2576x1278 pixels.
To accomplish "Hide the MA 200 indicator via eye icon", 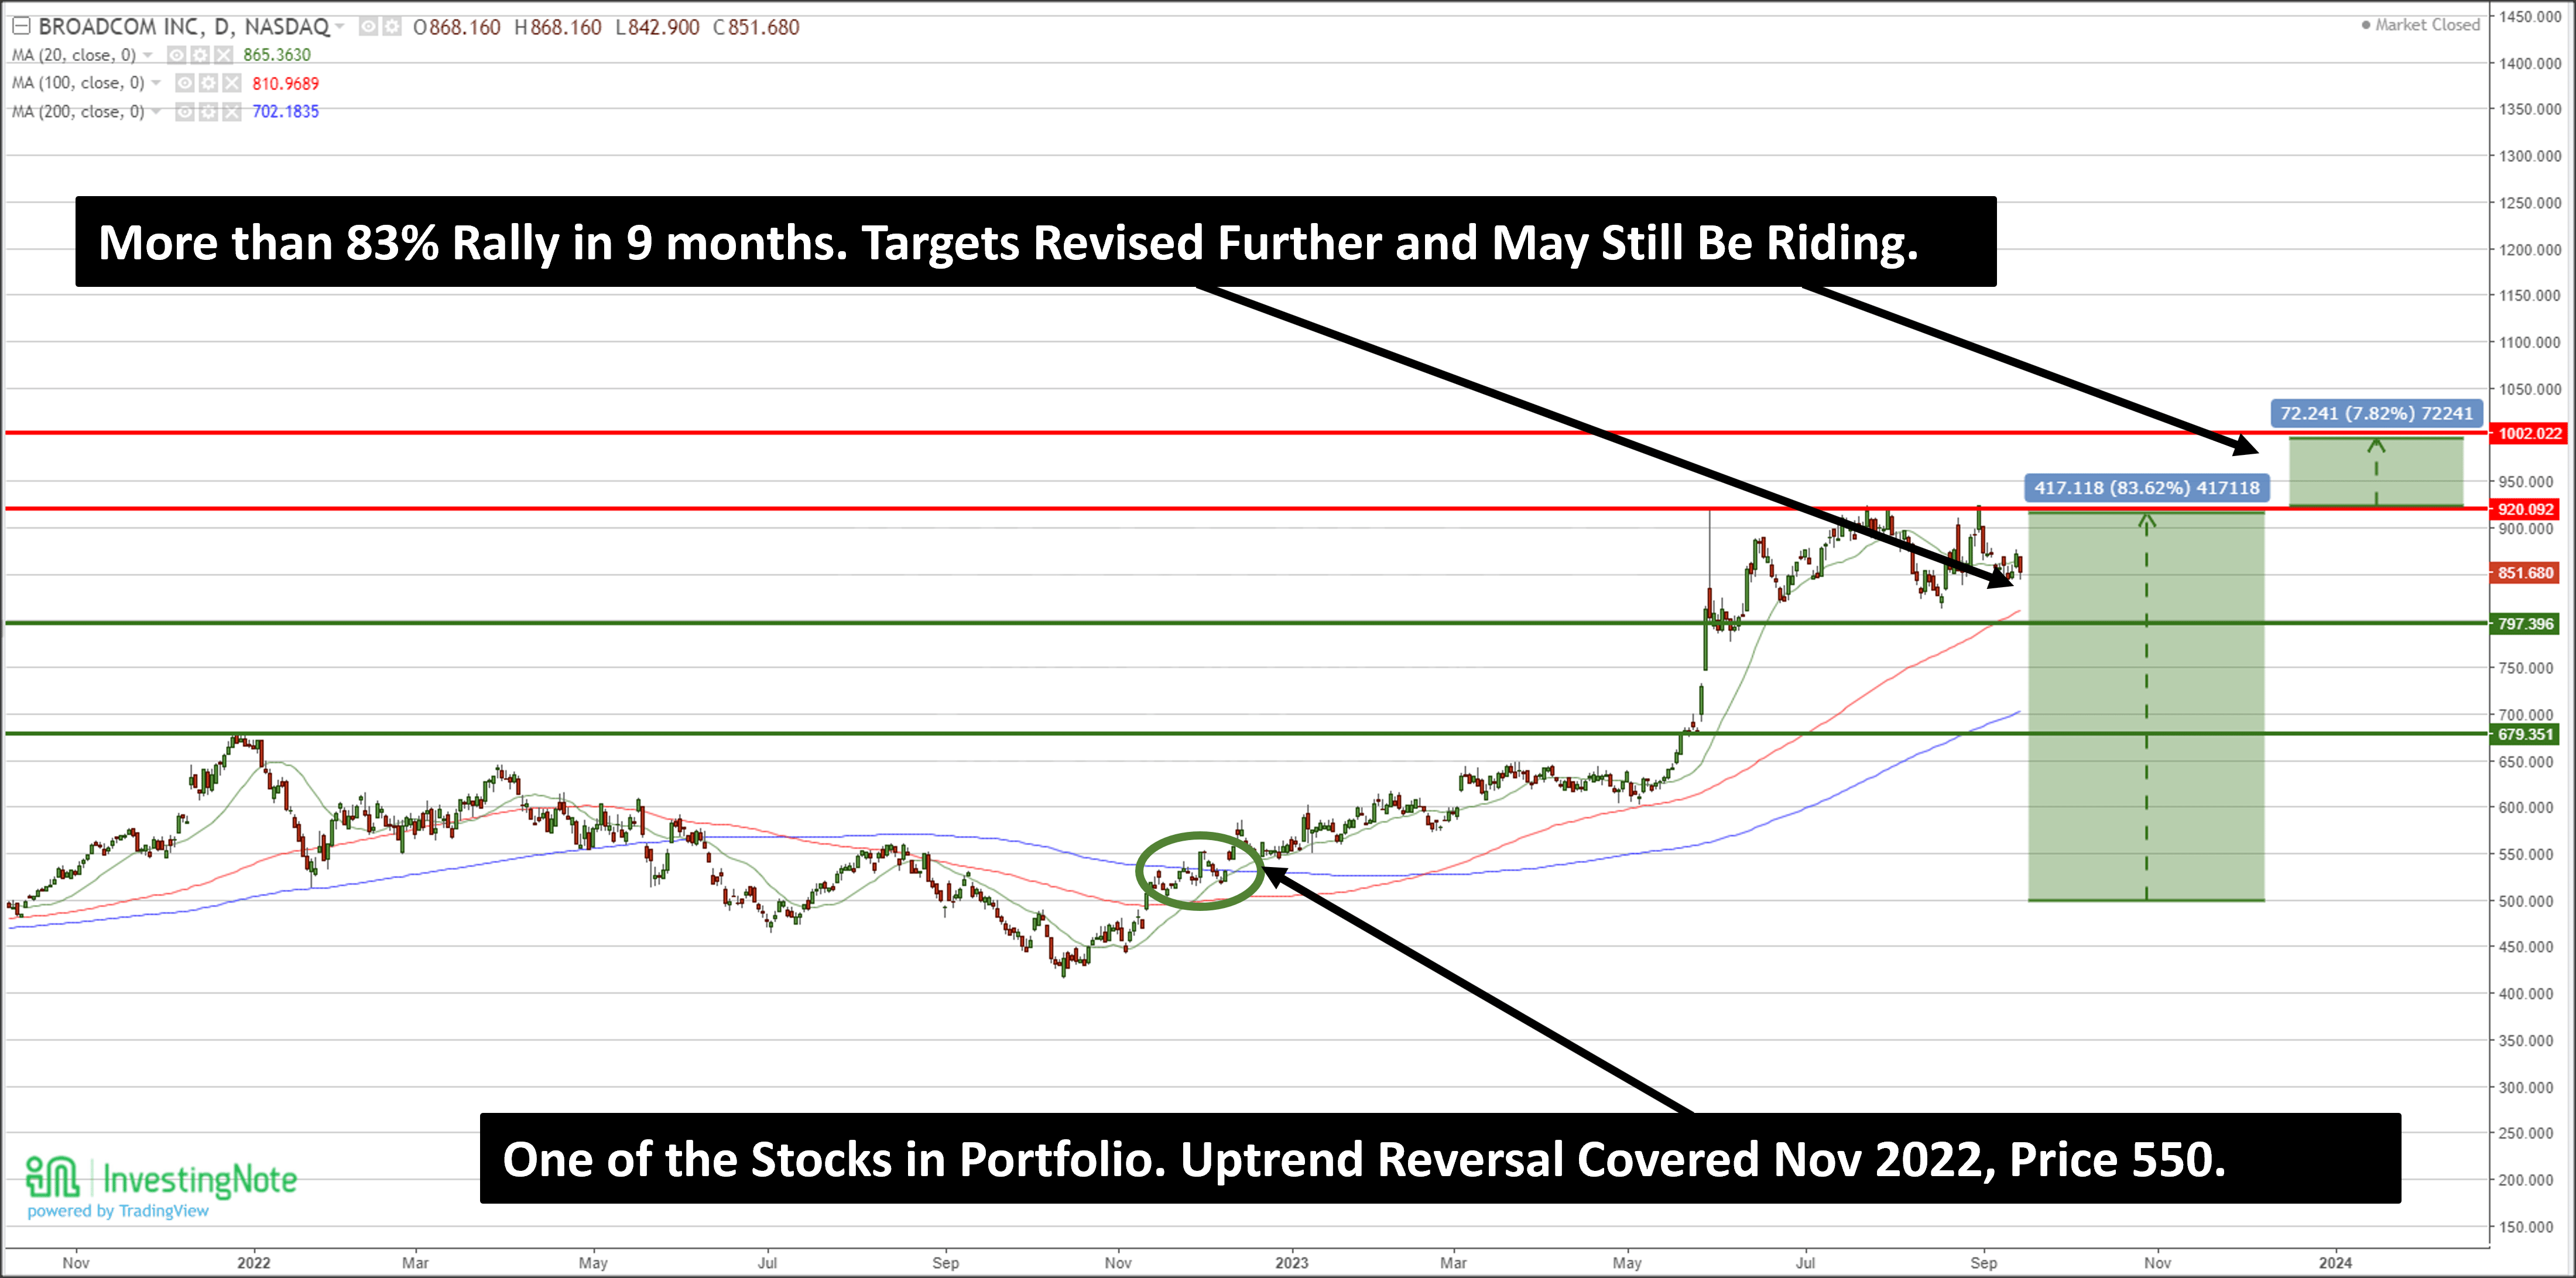I will 184,112.
